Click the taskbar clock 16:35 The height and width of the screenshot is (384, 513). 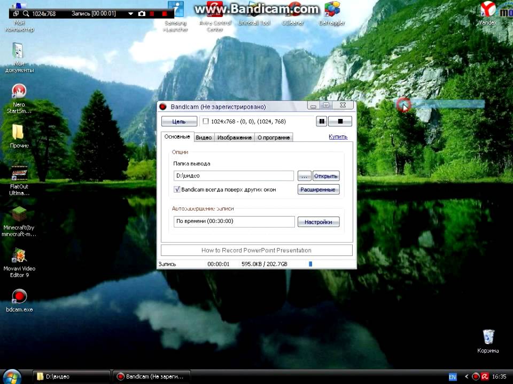click(x=499, y=377)
